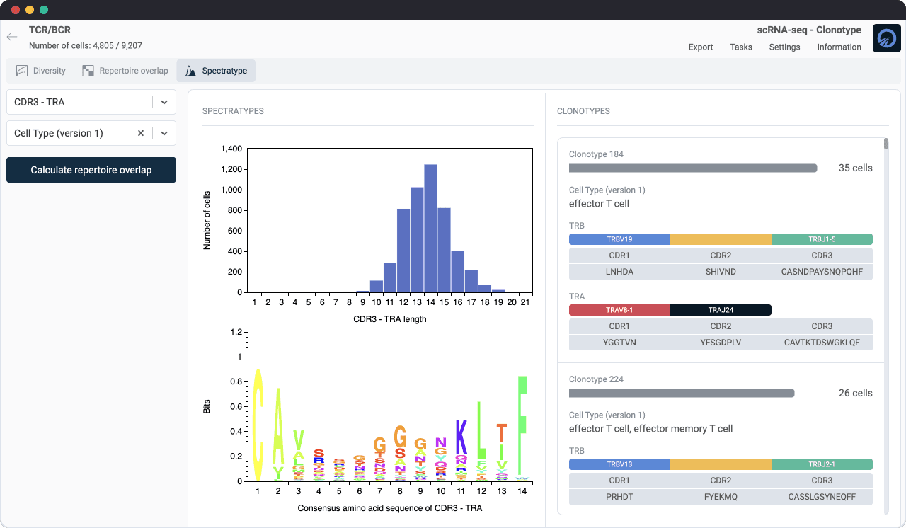Click the blue TRBV19 gene segment

click(619, 239)
